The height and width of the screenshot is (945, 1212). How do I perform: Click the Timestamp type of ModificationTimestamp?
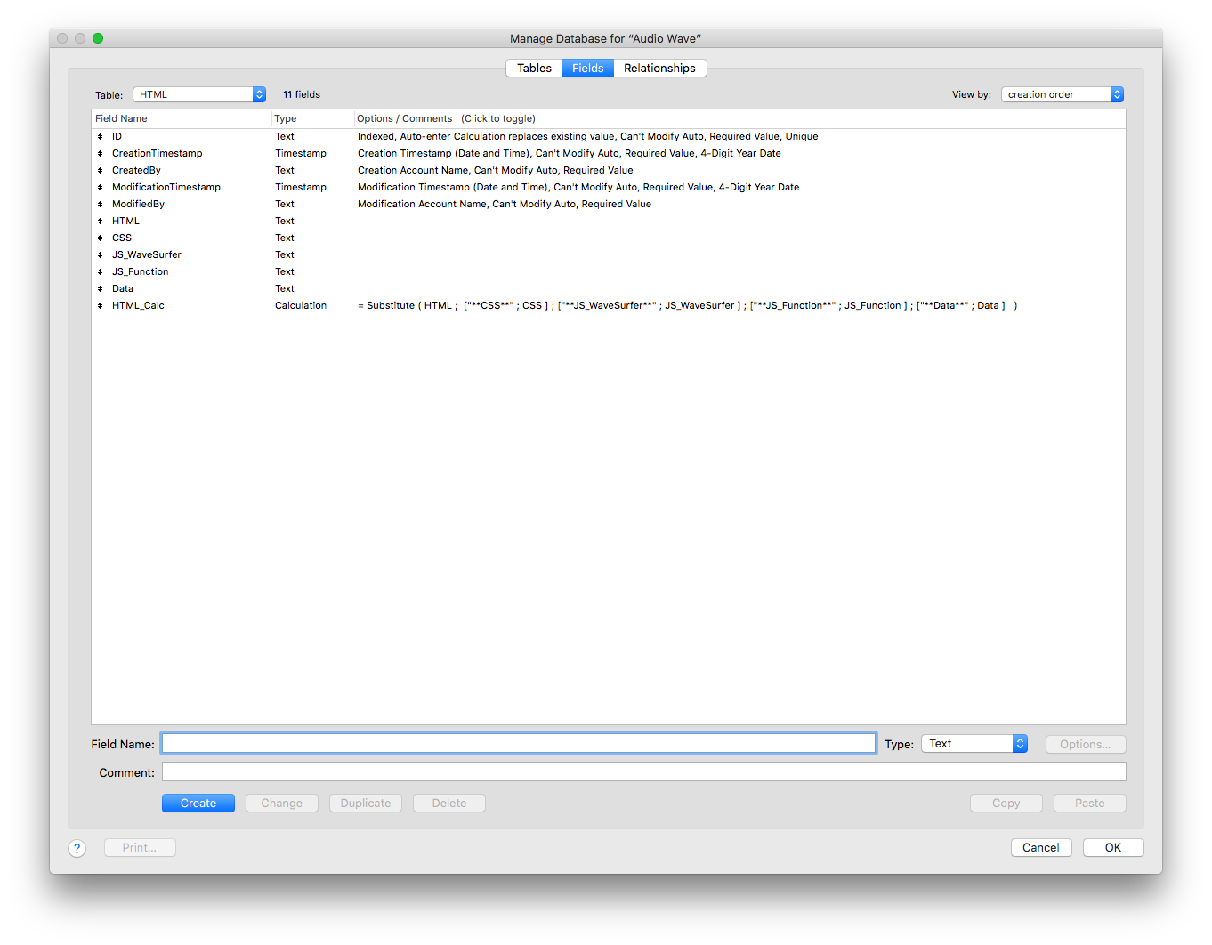(301, 187)
